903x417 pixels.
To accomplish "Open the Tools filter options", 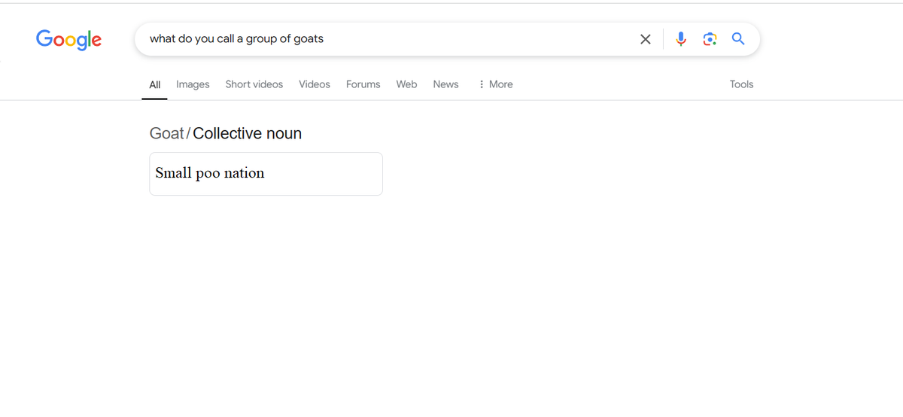I will [x=741, y=84].
